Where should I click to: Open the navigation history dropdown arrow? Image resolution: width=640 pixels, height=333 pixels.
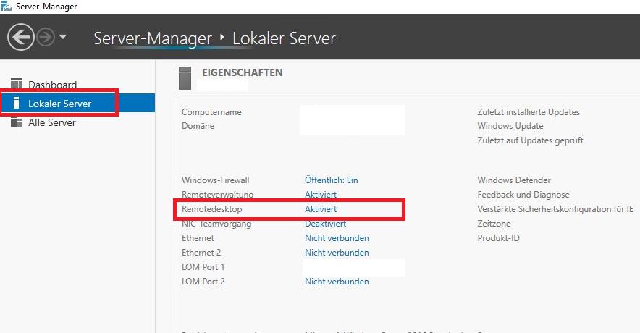pos(63,37)
